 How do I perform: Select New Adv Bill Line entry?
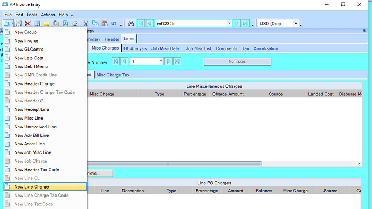[45, 135]
